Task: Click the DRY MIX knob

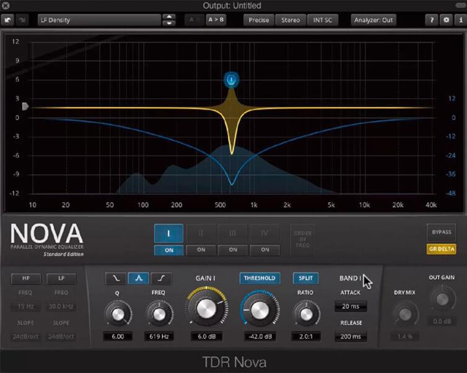Action: pyautogui.click(x=405, y=314)
